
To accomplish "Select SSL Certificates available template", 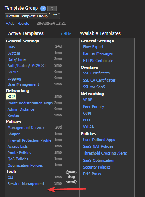I will (x=96, y=73).
